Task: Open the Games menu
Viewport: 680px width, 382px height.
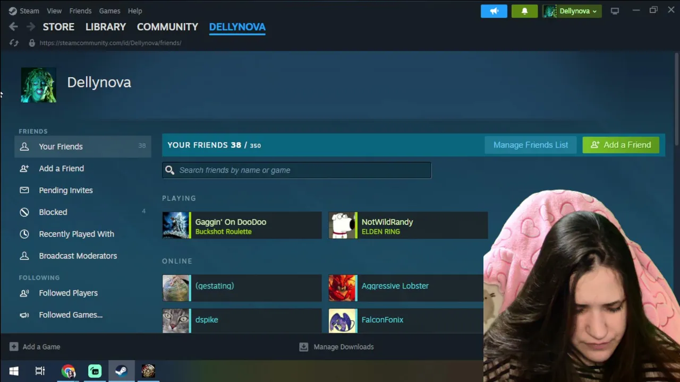Action: 109,11
